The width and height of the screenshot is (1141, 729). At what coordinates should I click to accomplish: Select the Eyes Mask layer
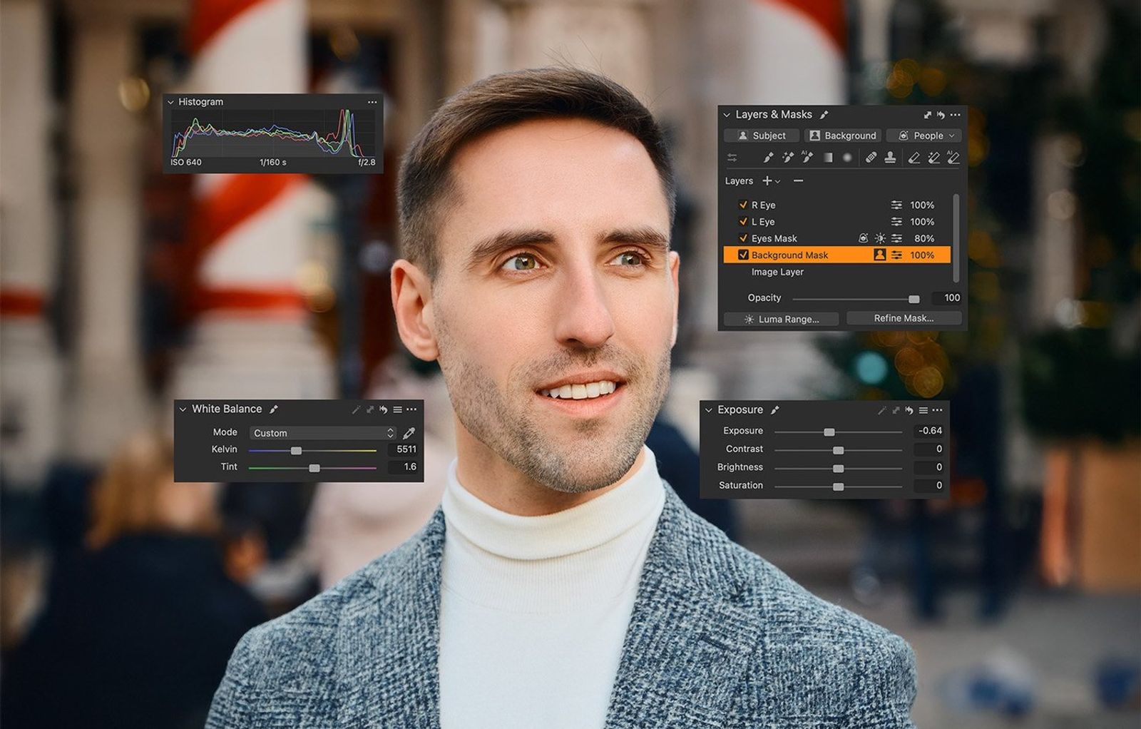tap(837, 238)
